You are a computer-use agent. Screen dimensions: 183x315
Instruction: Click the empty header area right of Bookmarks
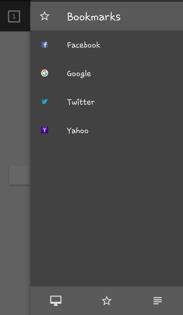coord(152,16)
